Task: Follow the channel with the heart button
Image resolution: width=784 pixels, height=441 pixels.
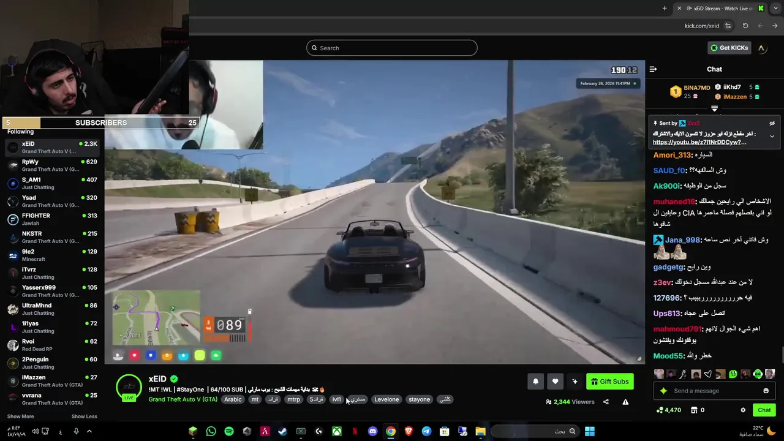Action: click(x=555, y=382)
